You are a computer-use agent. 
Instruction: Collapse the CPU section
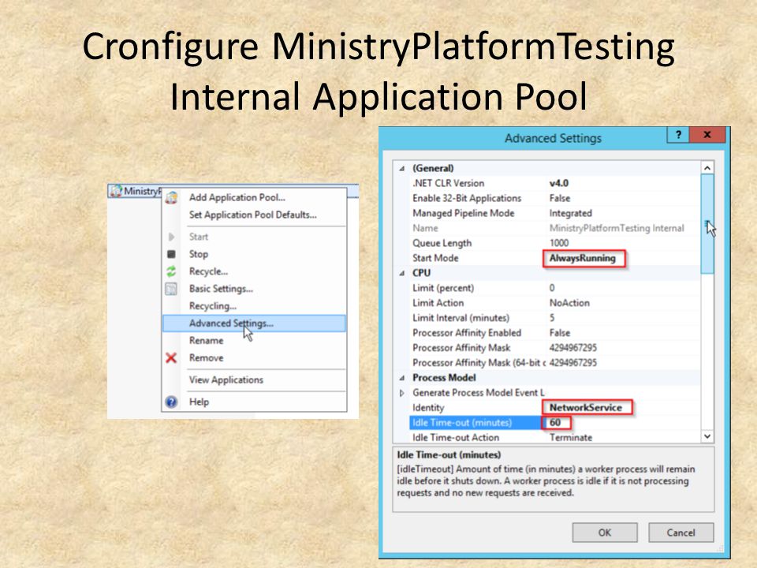401,274
